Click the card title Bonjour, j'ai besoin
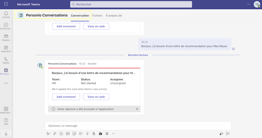This screenshot has width=262, height=138. coord(94,73)
